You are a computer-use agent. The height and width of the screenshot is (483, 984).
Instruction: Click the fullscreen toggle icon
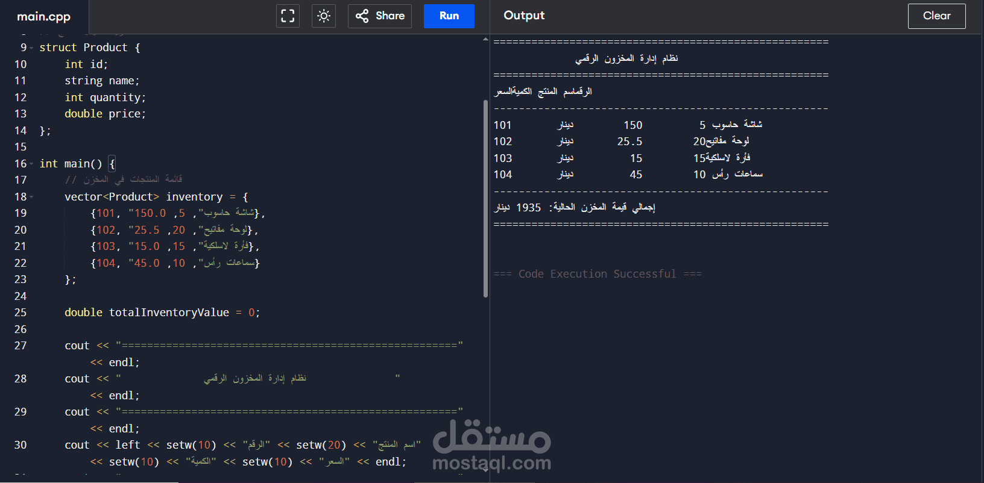[x=288, y=16]
